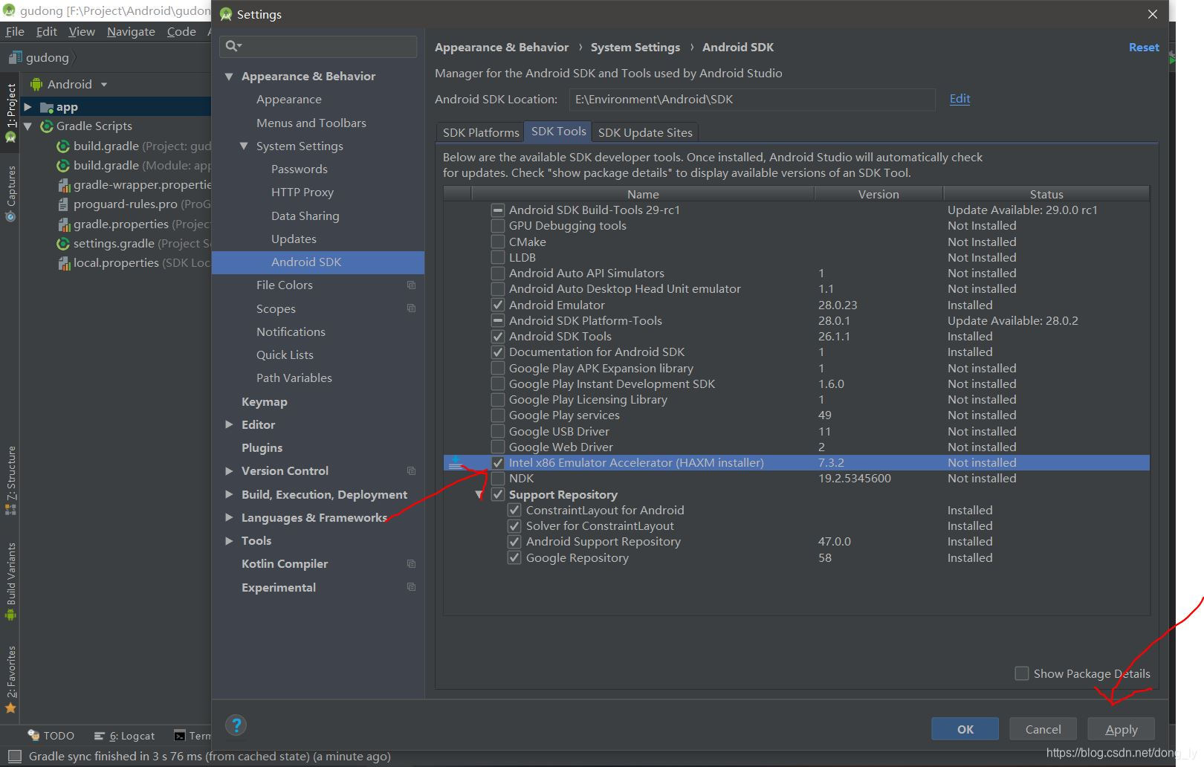
Task: Uncheck Google Repository checkbox
Action: pyautogui.click(x=514, y=557)
